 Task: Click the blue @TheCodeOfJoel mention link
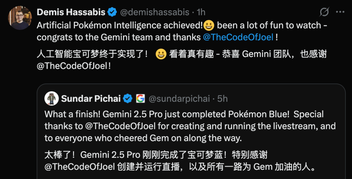click(238, 37)
